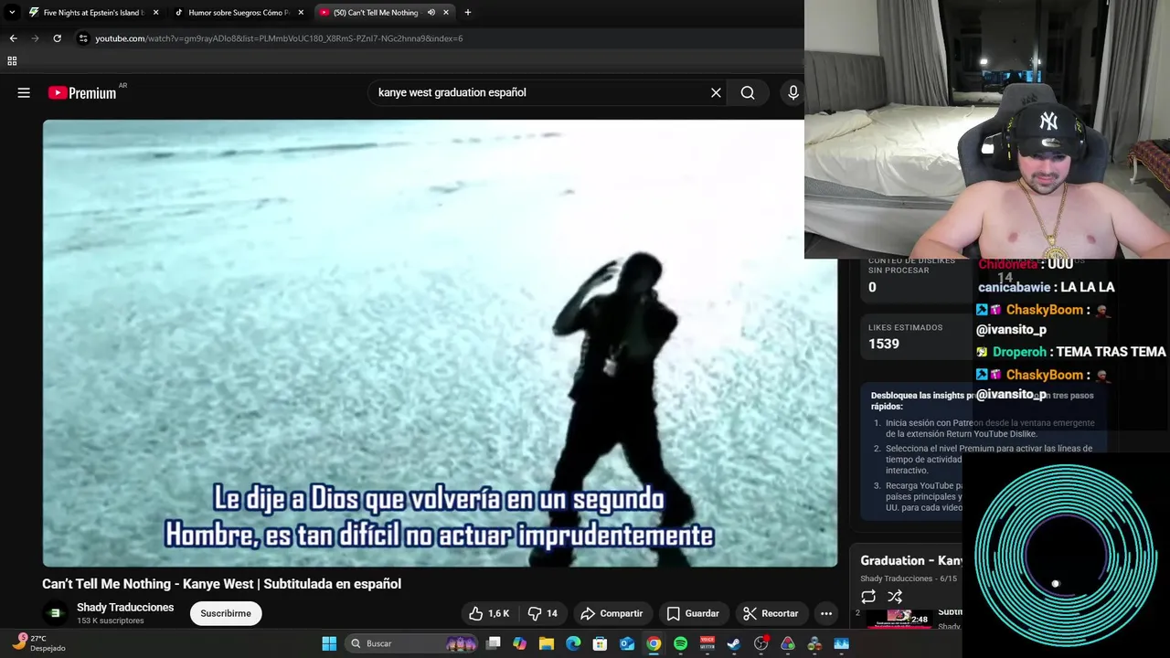Open the Shady Traducciones channel name
The width and height of the screenshot is (1170, 658).
point(125,608)
